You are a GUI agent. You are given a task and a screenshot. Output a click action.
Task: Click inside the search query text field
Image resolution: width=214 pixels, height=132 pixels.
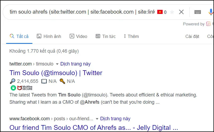pos(80,12)
